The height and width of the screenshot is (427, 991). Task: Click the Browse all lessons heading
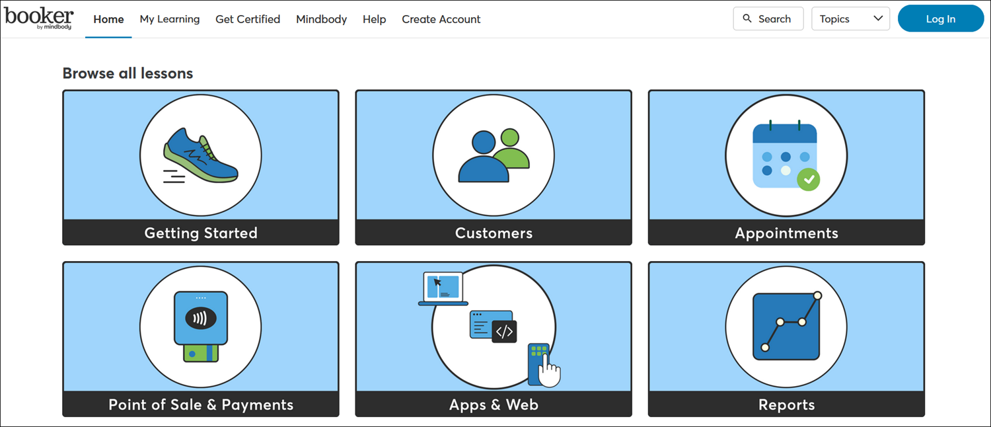tap(128, 73)
